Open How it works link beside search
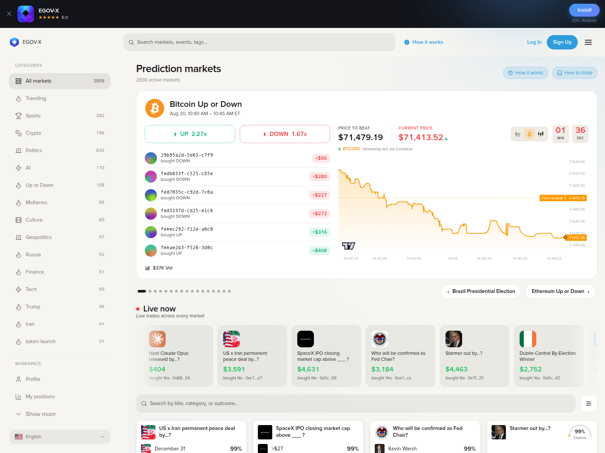The image size is (605, 453). [x=424, y=42]
